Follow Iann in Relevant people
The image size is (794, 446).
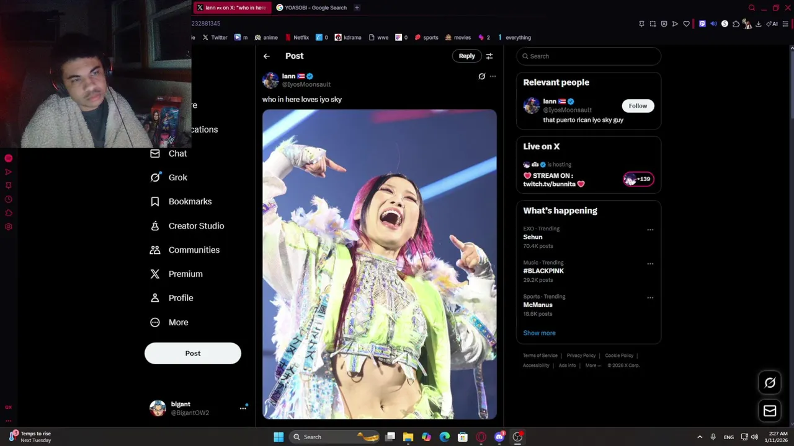point(638,106)
